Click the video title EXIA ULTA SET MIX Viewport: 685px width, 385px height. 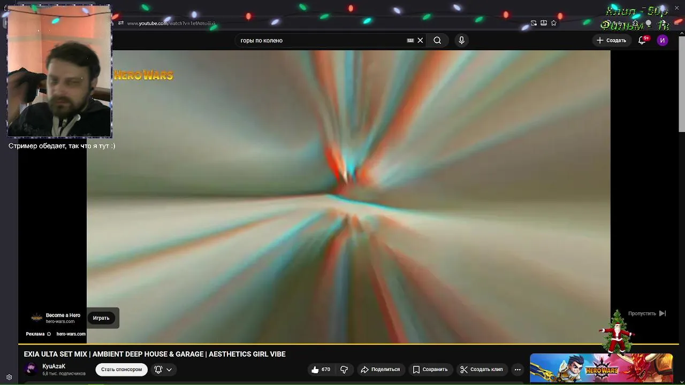point(155,354)
